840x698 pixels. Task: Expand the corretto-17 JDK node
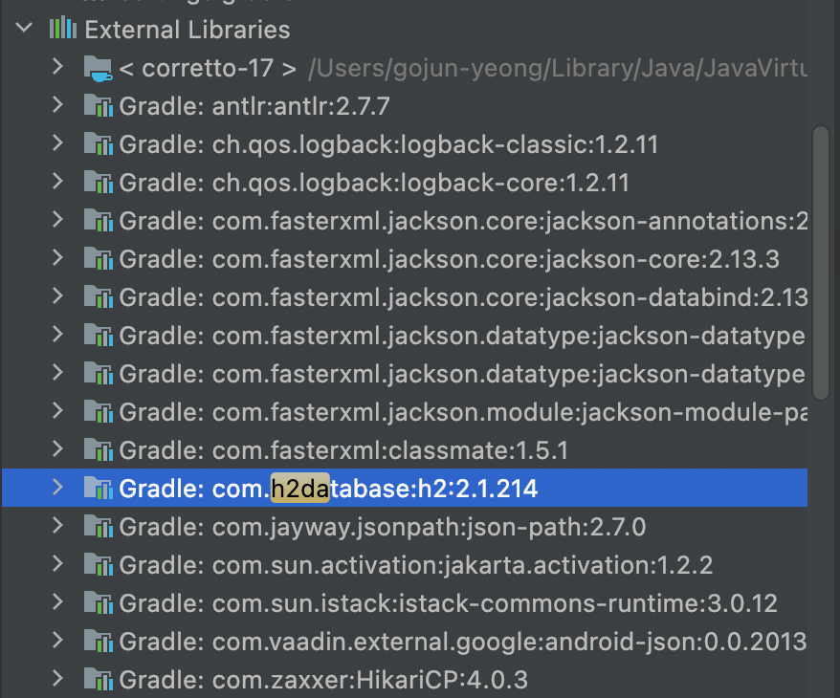tap(57, 67)
